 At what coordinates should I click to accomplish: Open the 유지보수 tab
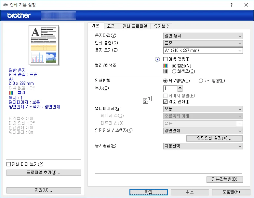point(161,26)
